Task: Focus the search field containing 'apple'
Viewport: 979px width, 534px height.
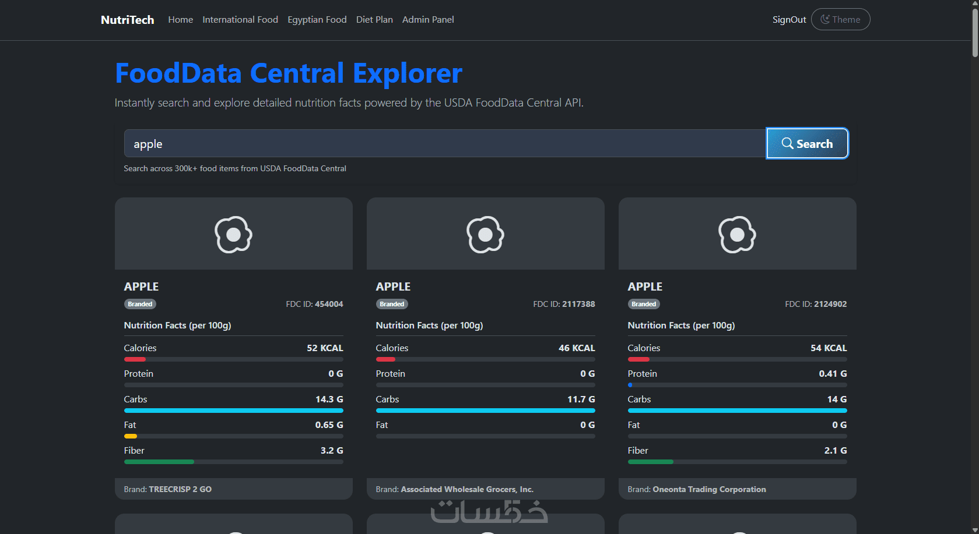Action: tap(444, 144)
